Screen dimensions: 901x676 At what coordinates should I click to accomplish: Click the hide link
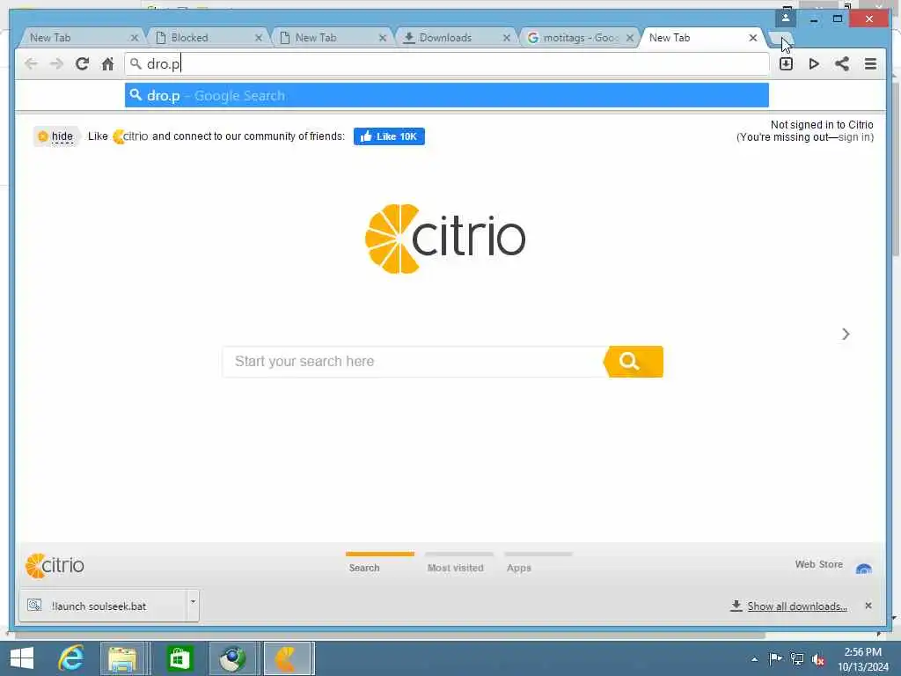(62, 136)
